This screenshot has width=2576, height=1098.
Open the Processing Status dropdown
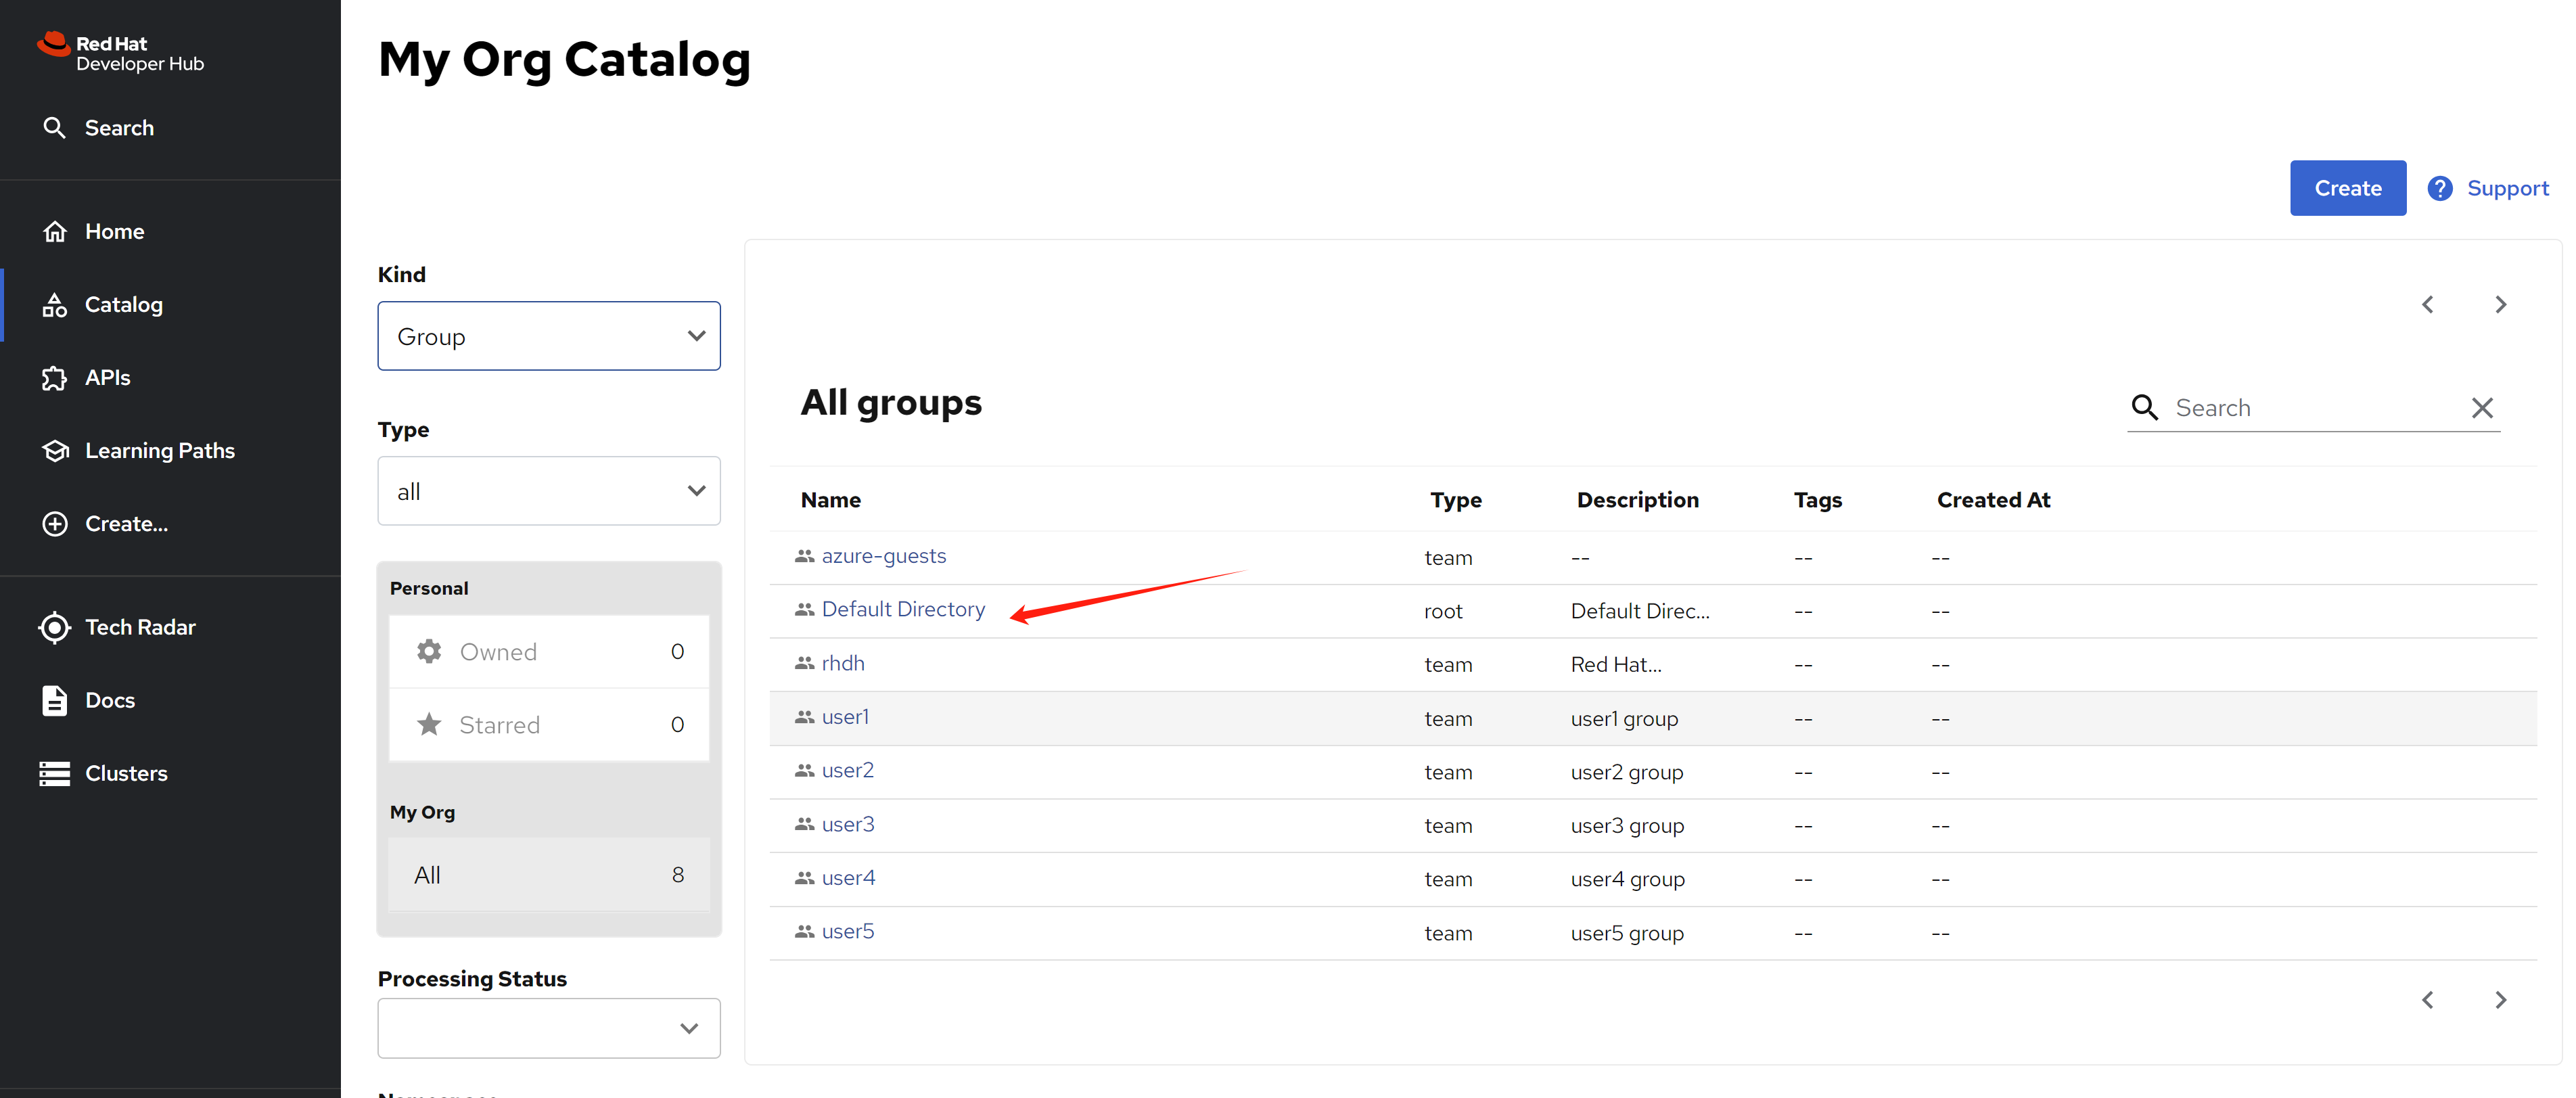548,1028
